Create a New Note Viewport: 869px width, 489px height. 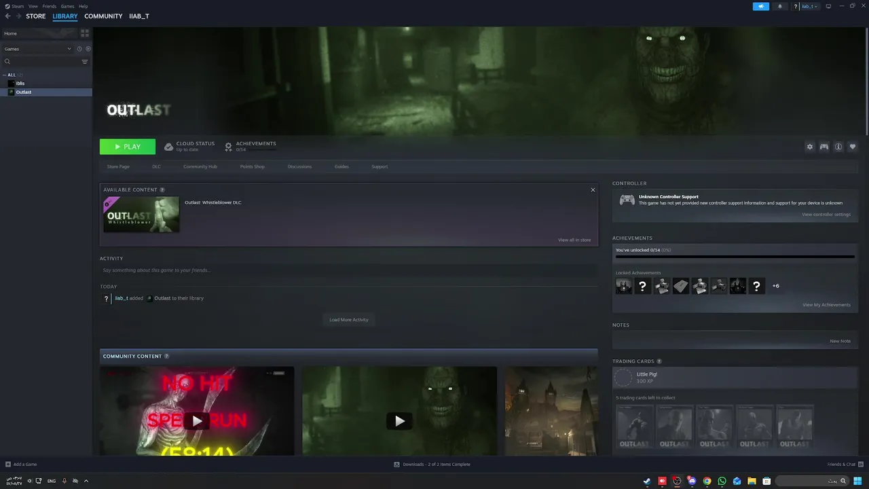[x=840, y=341]
